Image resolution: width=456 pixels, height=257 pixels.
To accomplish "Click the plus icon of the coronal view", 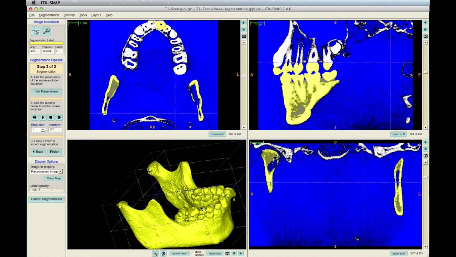I will point(425,142).
